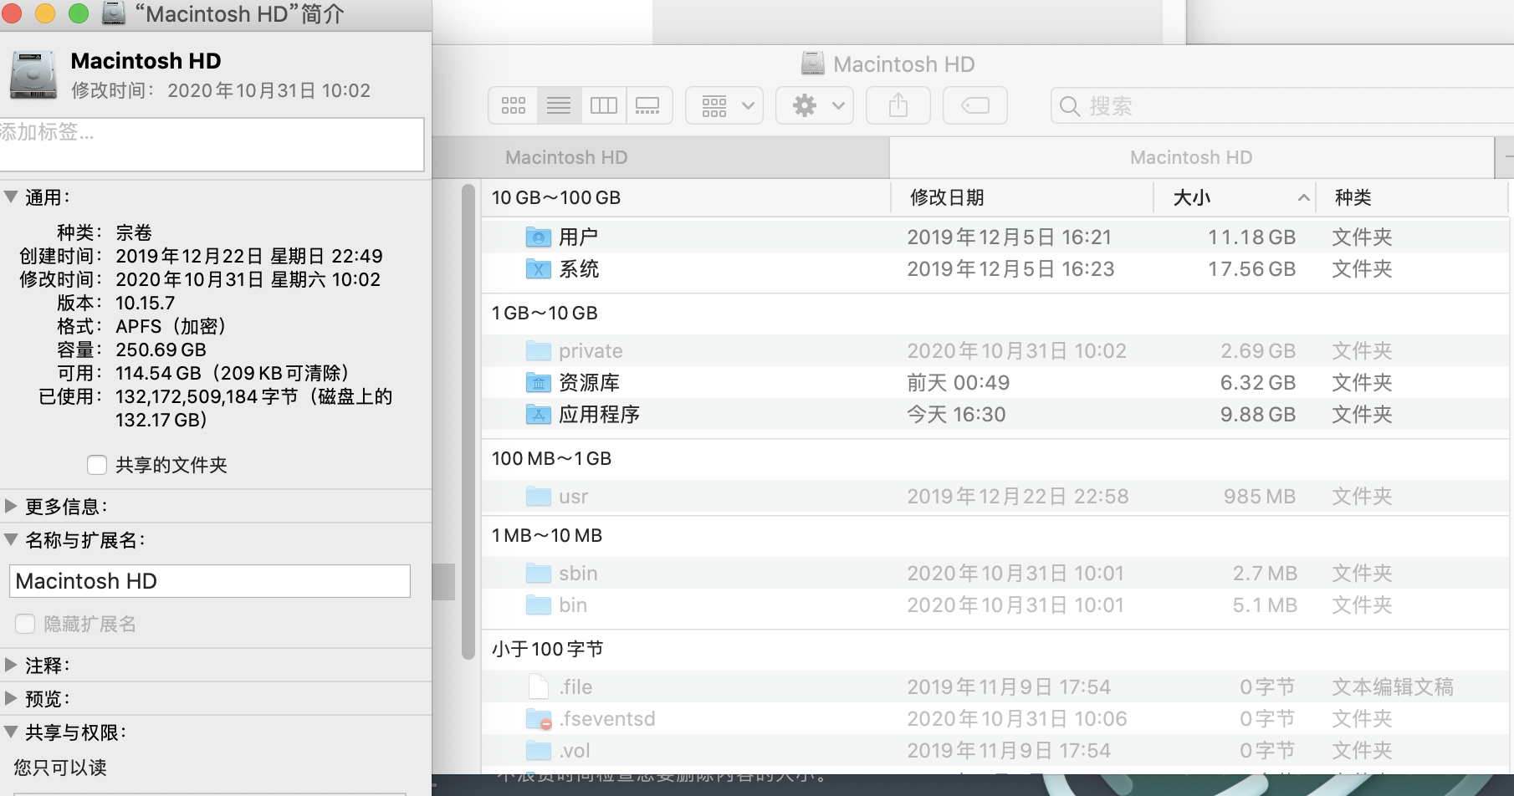Screen dimensions: 1514x796
Task: Click the 资源库 folder icon
Action: pyautogui.click(x=538, y=383)
